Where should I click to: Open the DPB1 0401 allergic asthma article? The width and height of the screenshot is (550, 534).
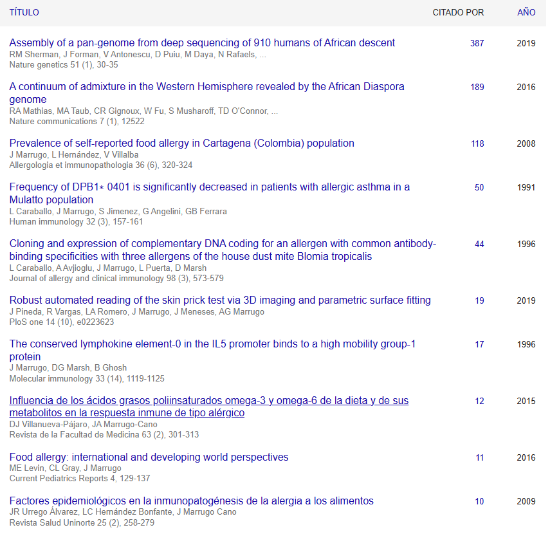click(x=209, y=187)
